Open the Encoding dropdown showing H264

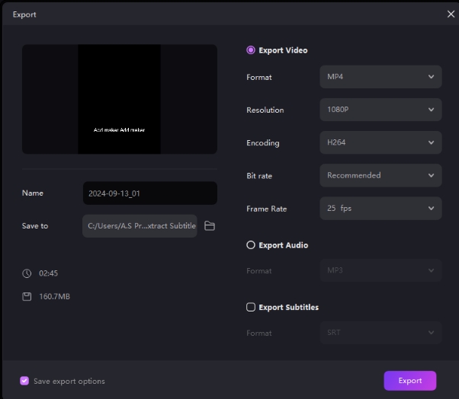tap(380, 142)
